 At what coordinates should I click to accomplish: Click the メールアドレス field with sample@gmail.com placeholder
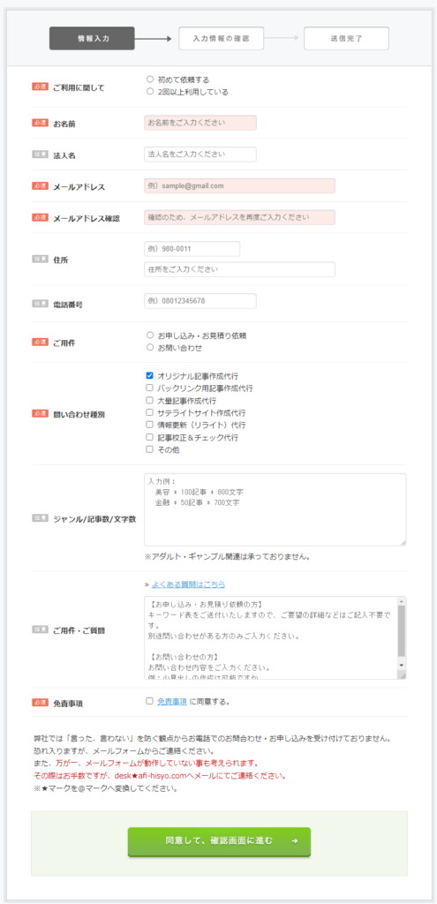tap(239, 186)
